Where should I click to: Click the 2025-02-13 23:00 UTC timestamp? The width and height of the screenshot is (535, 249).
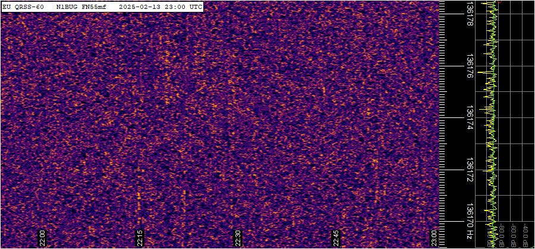[x=160, y=7]
